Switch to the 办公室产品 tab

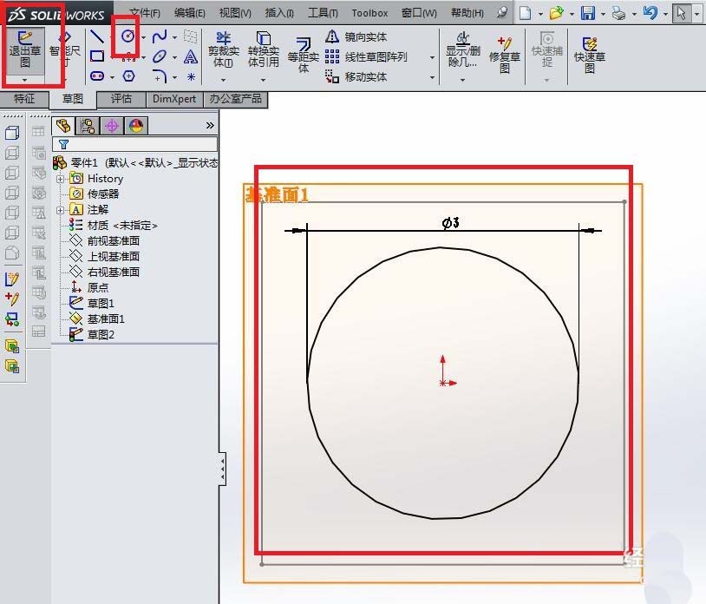[x=236, y=99]
